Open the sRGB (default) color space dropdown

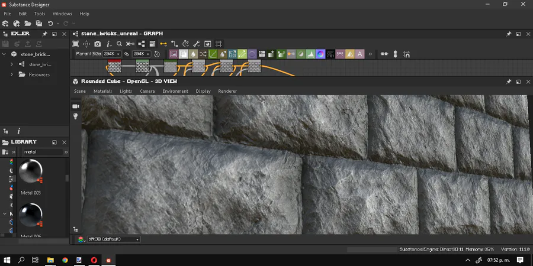(x=113, y=239)
